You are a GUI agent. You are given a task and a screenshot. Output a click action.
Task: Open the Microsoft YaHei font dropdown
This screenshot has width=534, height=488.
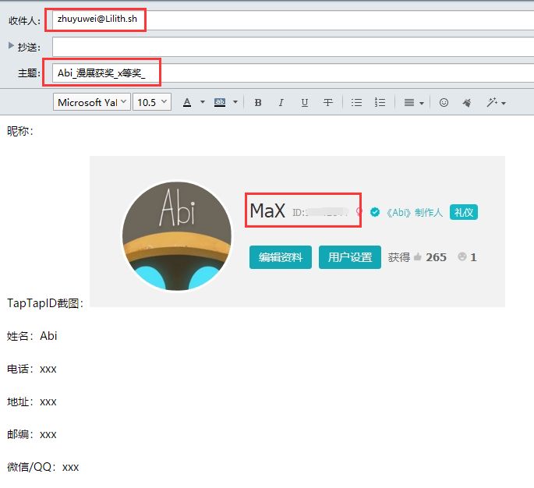[x=92, y=102]
